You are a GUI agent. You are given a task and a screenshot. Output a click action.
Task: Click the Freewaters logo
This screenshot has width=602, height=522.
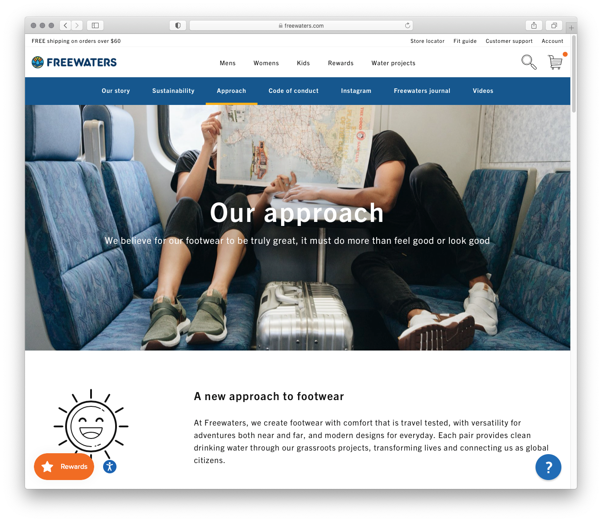tap(74, 62)
